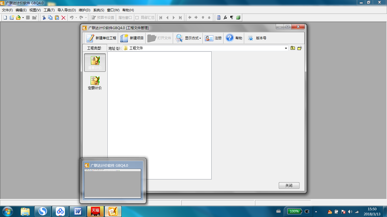
Task: Click the go up one folder icon
Action: tap(293, 48)
